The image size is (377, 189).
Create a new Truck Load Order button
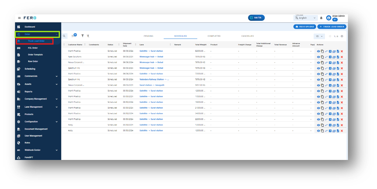(x=332, y=27)
